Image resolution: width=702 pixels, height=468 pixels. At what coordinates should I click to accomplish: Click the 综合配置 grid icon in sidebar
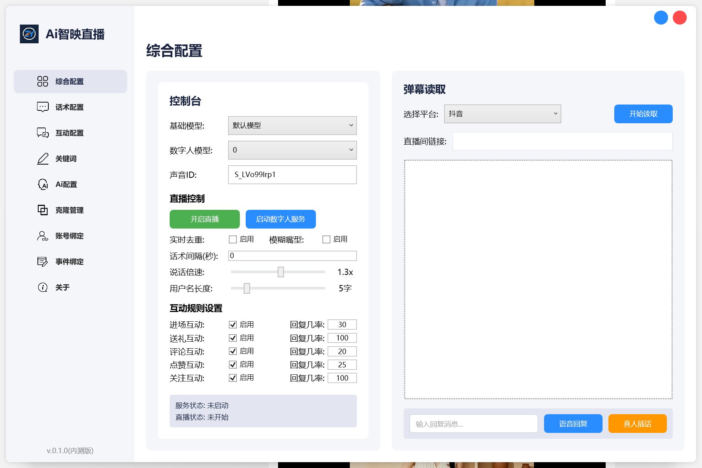click(43, 81)
